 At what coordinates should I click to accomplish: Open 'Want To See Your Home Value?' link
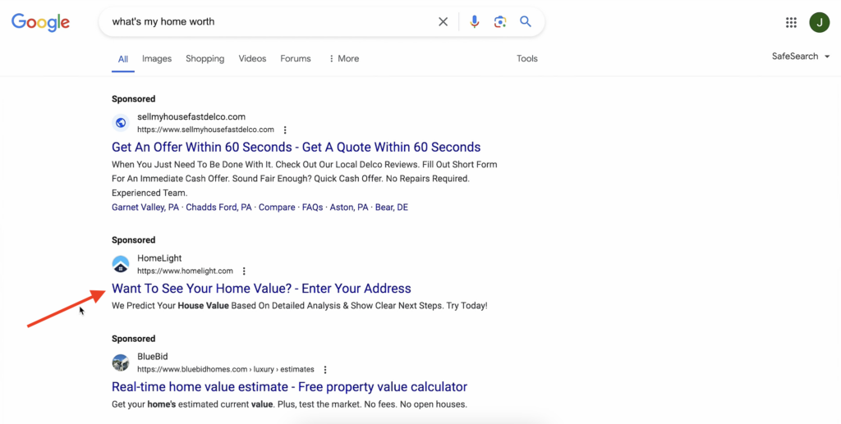click(261, 288)
